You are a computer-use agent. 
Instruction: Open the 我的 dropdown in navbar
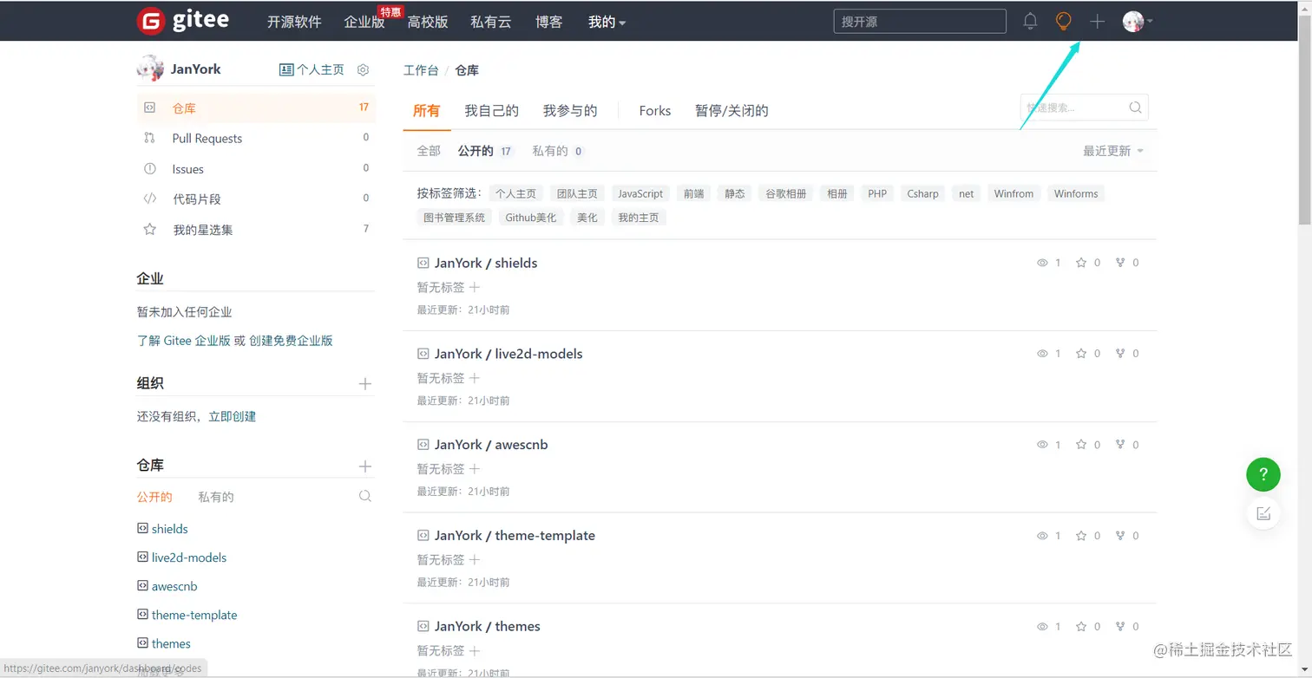click(x=607, y=22)
